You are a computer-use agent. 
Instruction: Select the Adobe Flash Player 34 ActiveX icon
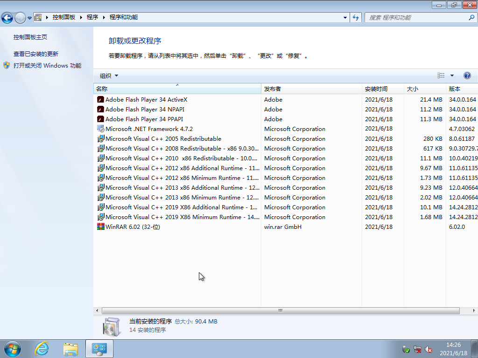(100, 99)
